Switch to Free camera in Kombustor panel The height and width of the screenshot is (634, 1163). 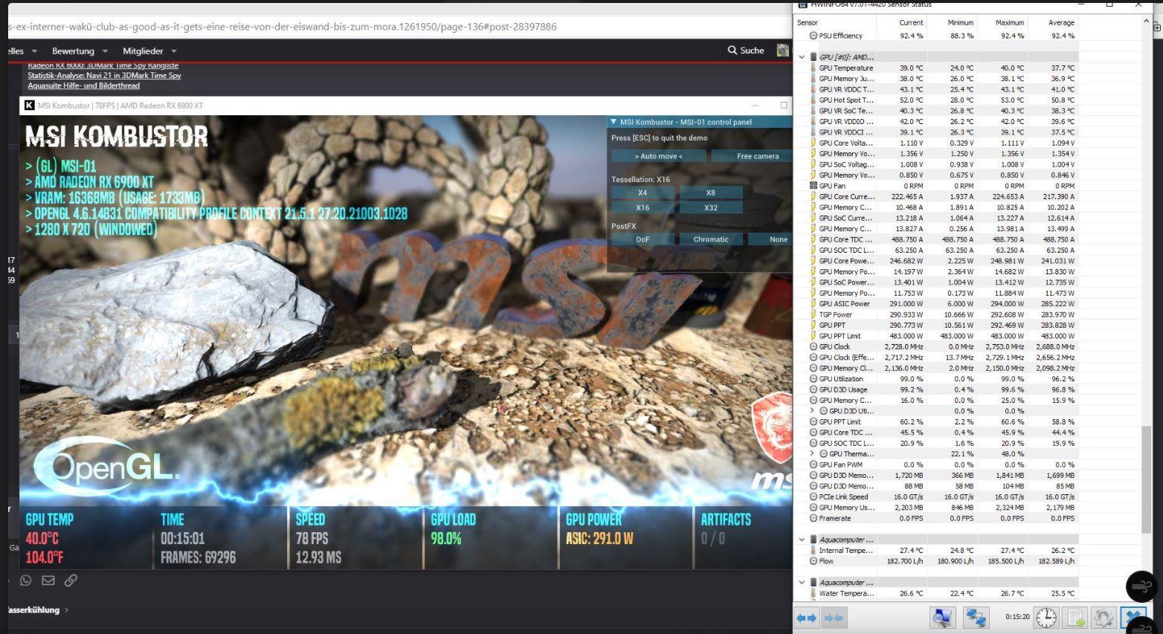751,156
